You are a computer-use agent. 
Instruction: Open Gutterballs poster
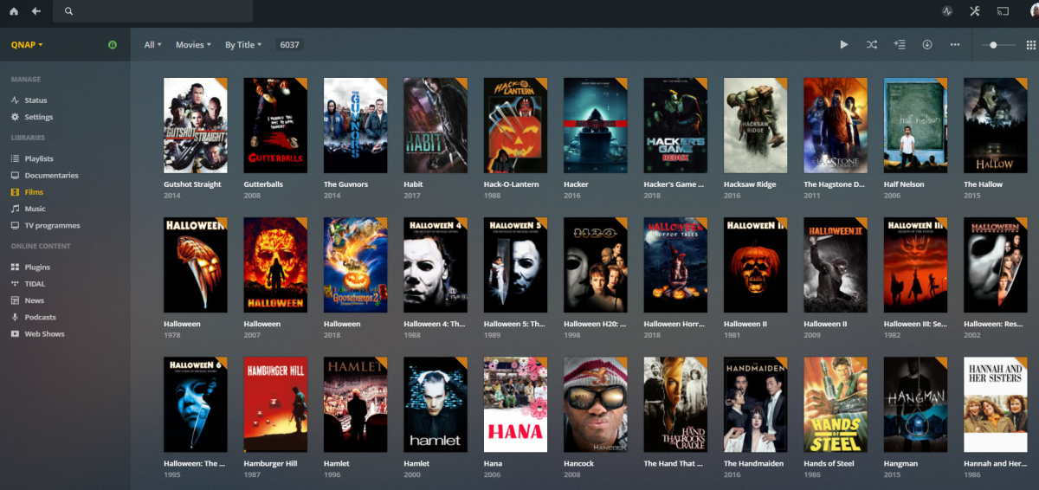click(x=275, y=126)
